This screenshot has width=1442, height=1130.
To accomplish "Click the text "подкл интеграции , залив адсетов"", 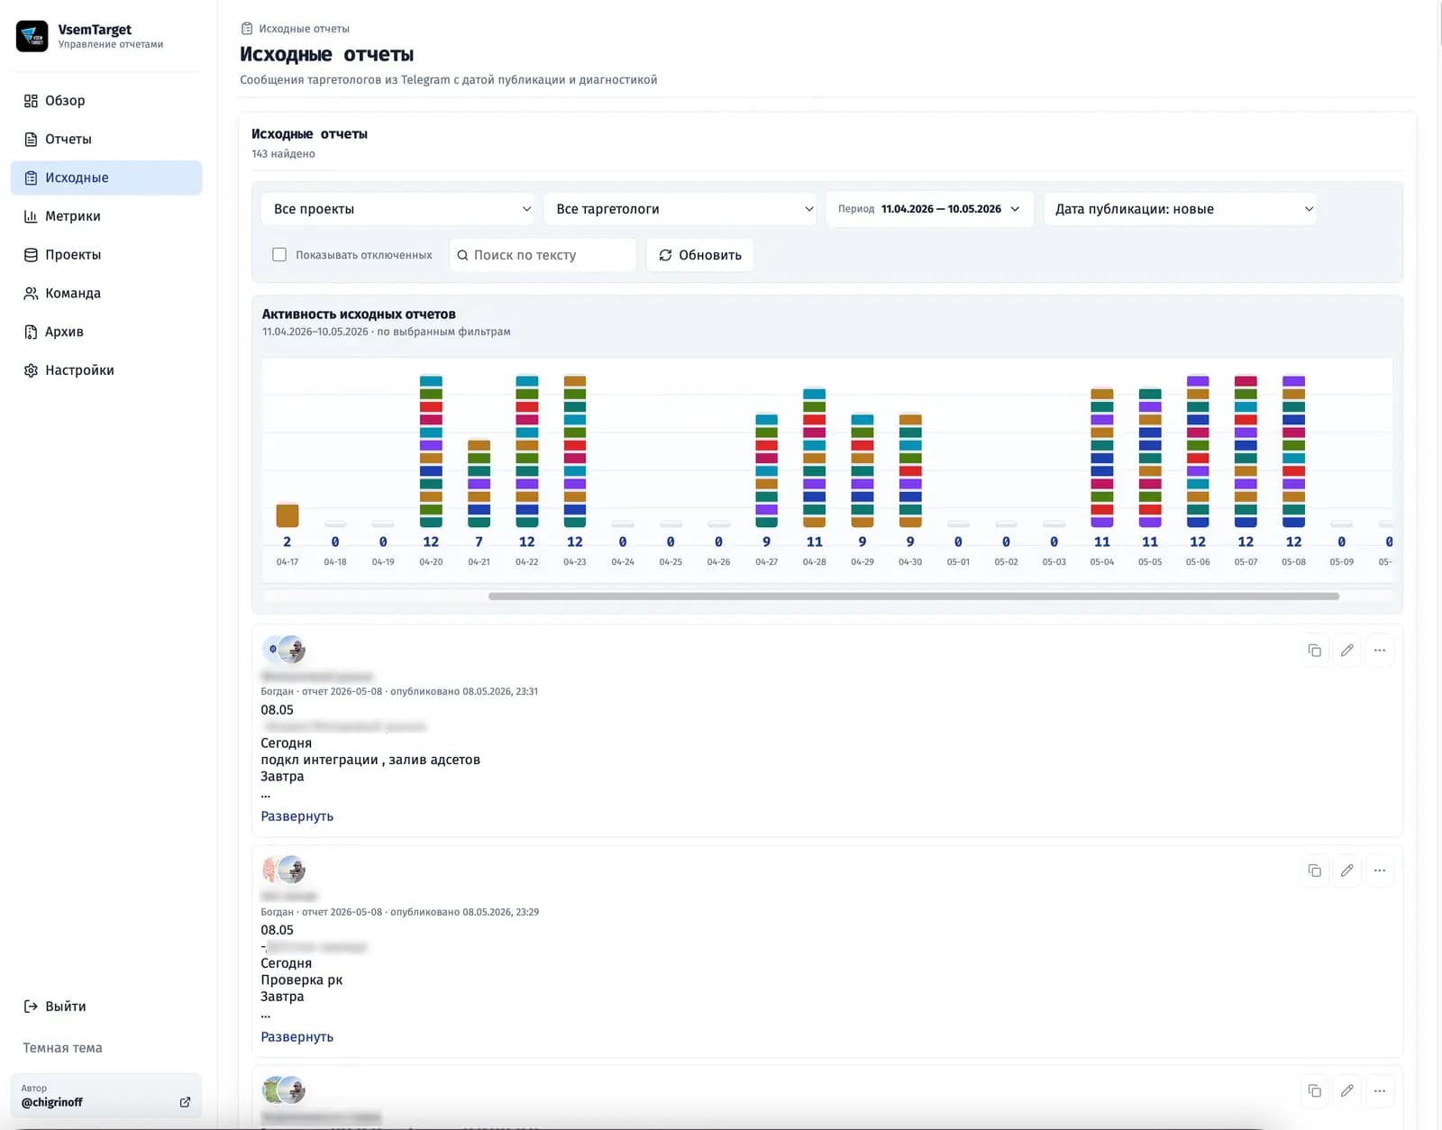I will 370,760.
